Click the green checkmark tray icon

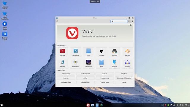coord(168,105)
